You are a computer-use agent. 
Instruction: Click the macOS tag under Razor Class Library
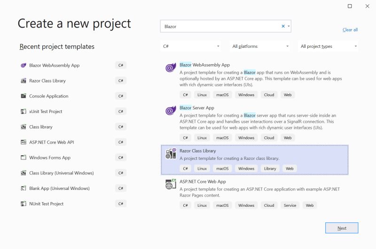pos(222,168)
